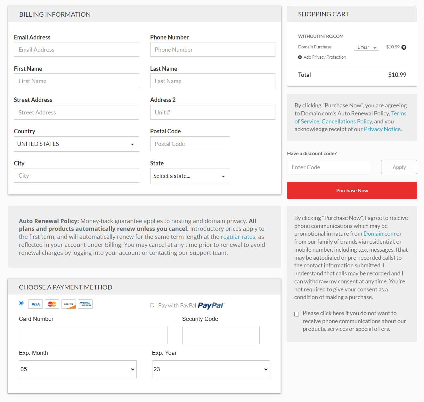Check the opt-out of phone communications box
This screenshot has height=402, width=424.
click(x=297, y=314)
